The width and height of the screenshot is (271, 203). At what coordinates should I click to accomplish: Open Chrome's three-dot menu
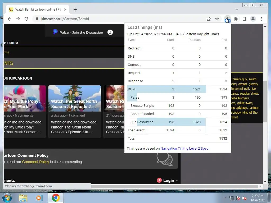pyautogui.click(x=261, y=19)
